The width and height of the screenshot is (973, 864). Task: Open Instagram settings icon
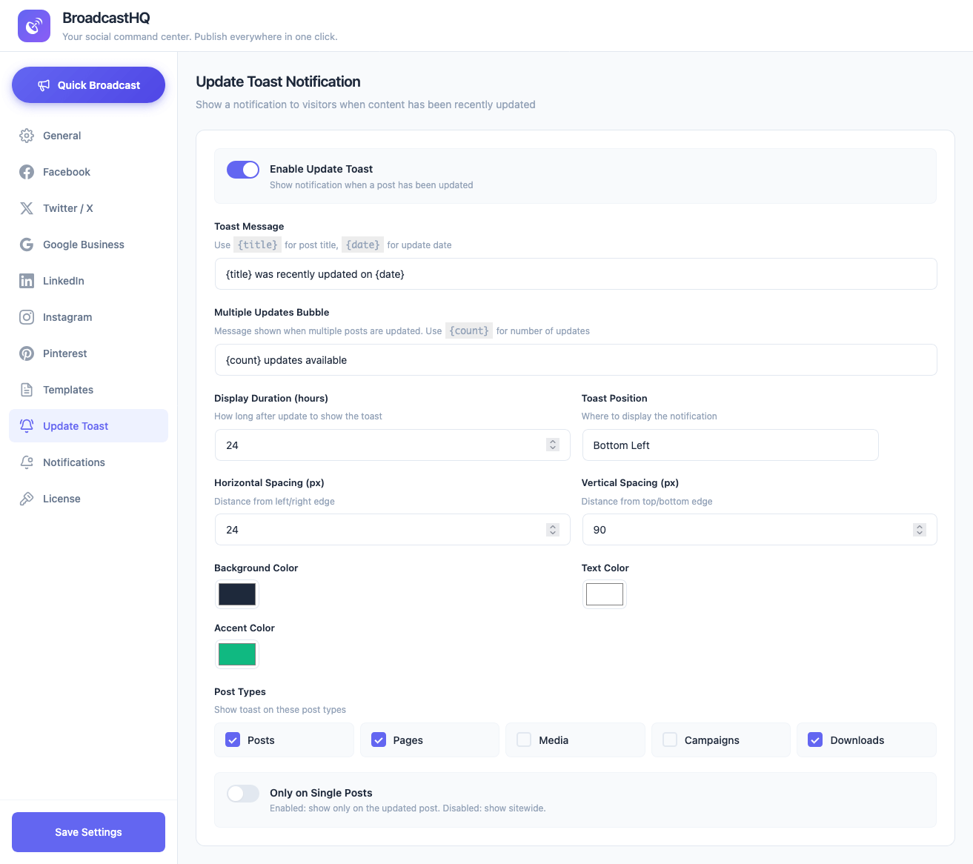pyautogui.click(x=27, y=317)
